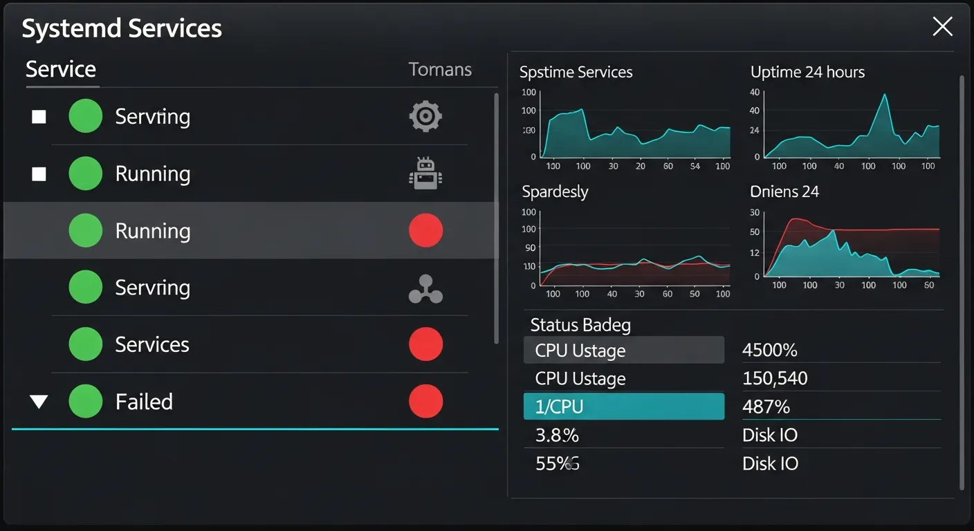The width and height of the screenshot is (974, 531).
Task: Click the Disk IO label
Action: [770, 435]
